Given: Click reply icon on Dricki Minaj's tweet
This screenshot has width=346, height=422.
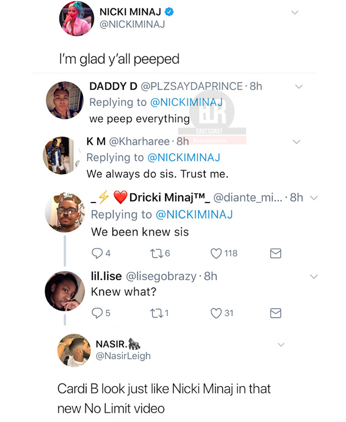Looking at the screenshot, I should coord(97,253).
